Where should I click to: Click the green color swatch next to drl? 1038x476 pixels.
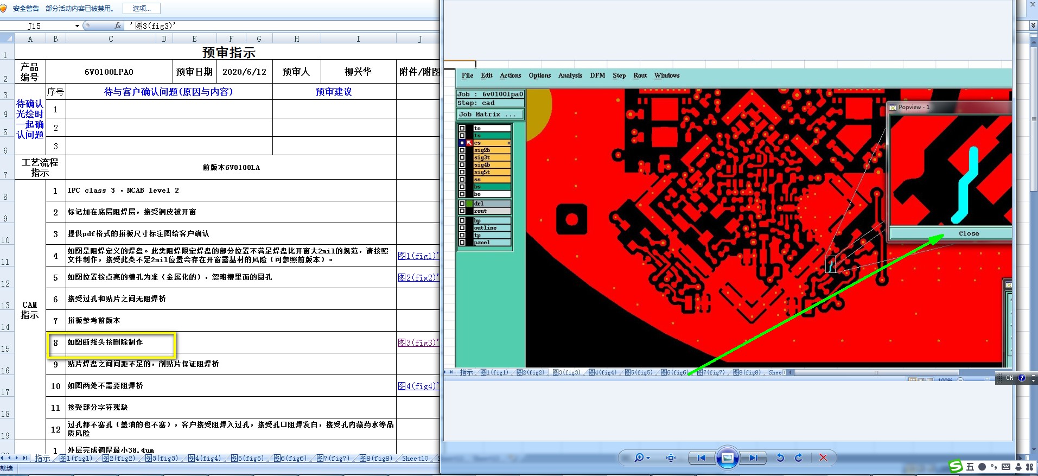click(x=470, y=204)
